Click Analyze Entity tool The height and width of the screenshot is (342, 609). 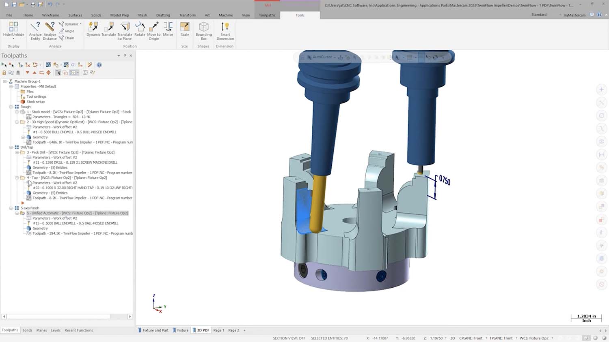35,31
